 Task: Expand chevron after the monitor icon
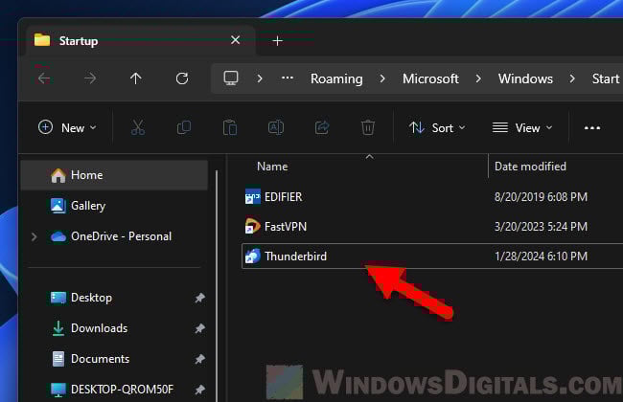(x=260, y=78)
